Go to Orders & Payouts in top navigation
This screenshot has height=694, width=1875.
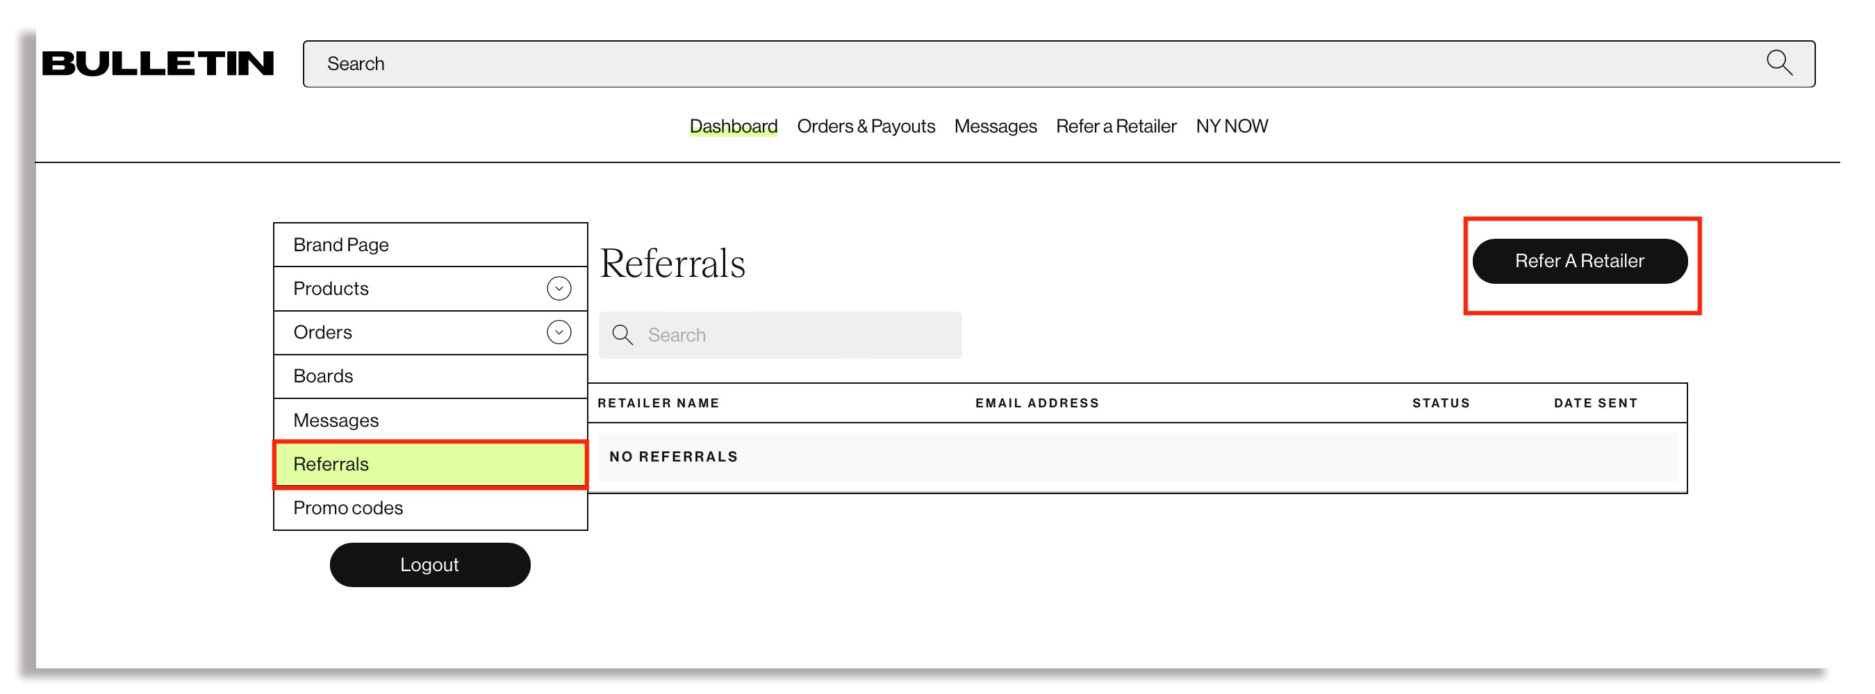(x=866, y=126)
